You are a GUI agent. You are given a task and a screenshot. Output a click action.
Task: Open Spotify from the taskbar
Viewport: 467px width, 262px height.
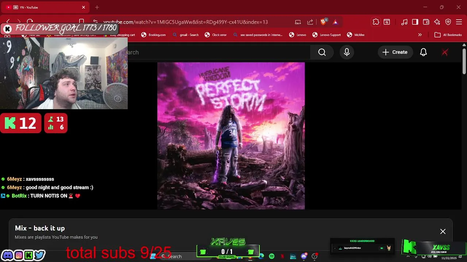271,257
